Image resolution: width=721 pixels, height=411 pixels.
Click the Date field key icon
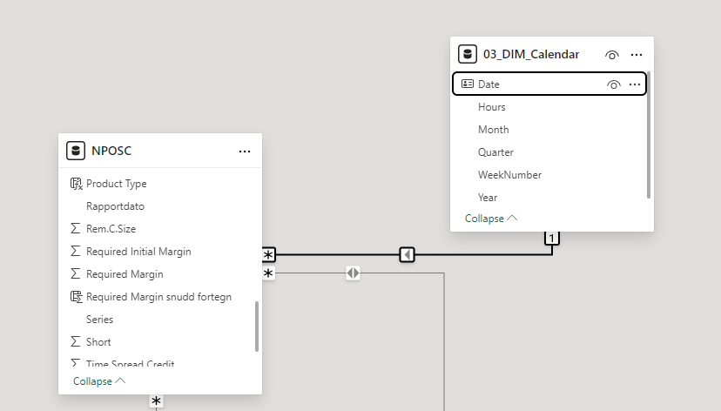click(x=468, y=84)
